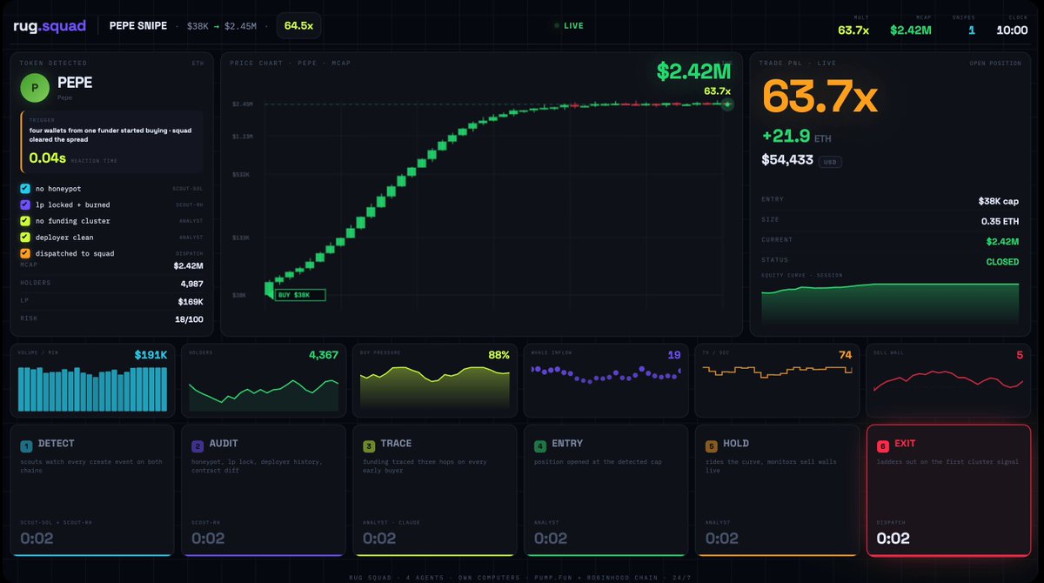
Task: Toggle the "dispatched to squad" checkbox
Action: pyautogui.click(x=25, y=253)
